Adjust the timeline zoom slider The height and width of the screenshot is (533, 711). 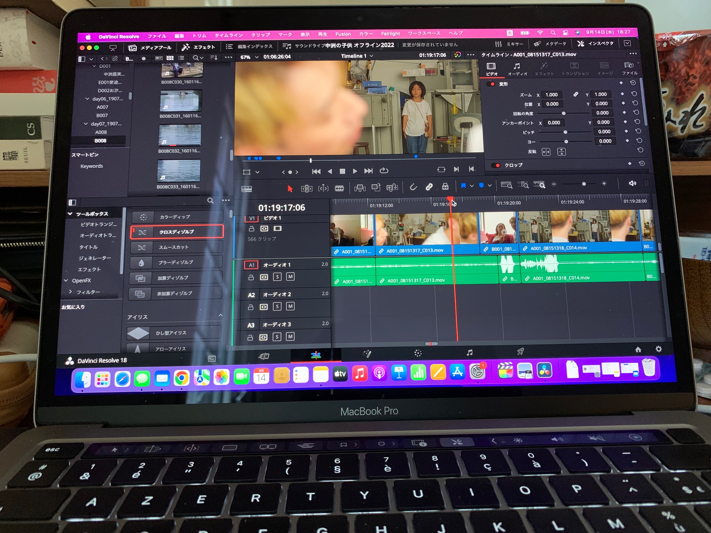[x=584, y=184]
